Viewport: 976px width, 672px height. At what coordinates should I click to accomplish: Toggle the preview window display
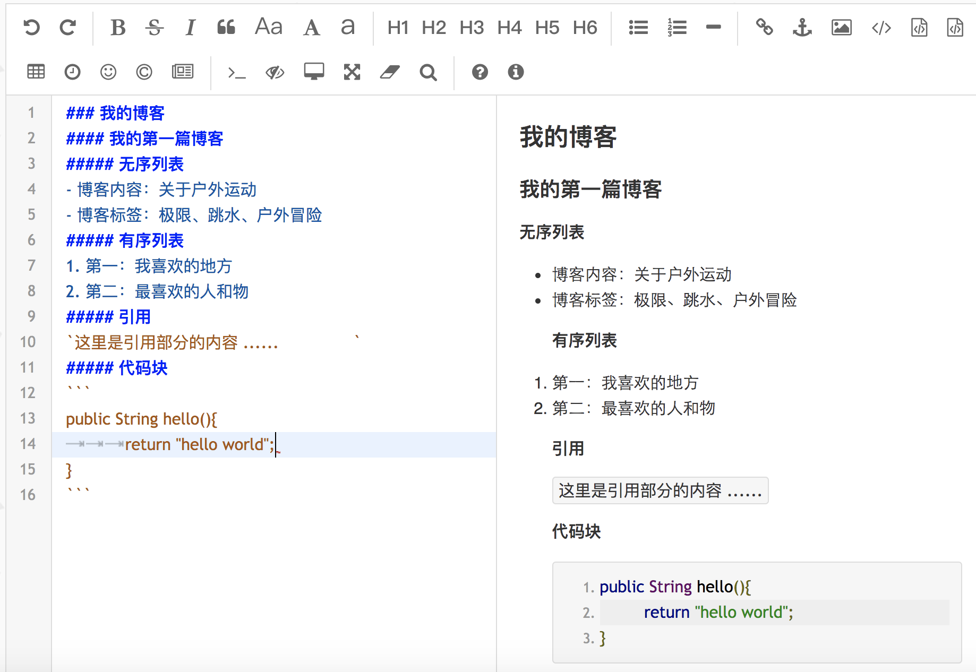point(313,72)
